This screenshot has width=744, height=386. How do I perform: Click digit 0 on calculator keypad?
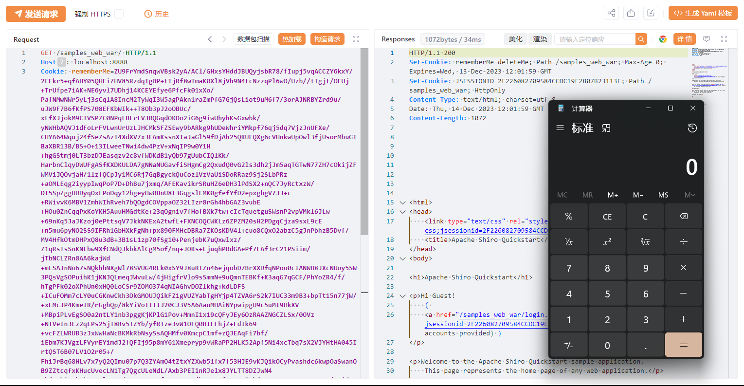pos(607,345)
